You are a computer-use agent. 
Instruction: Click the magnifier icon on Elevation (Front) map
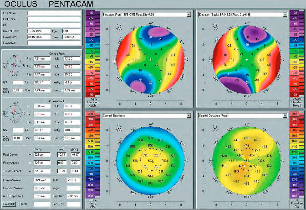pos(119,26)
